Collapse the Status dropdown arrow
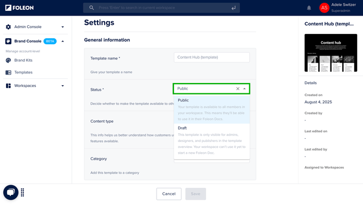Image resolution: width=363 pixels, height=204 pixels. coord(244,89)
